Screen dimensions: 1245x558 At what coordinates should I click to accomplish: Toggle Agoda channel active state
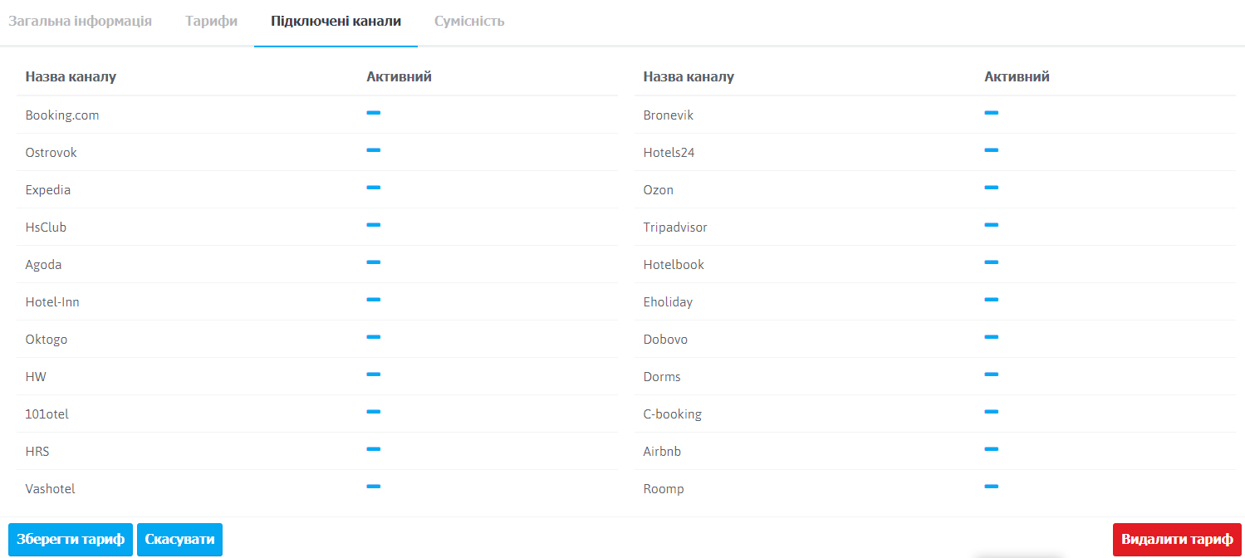pyautogui.click(x=373, y=262)
